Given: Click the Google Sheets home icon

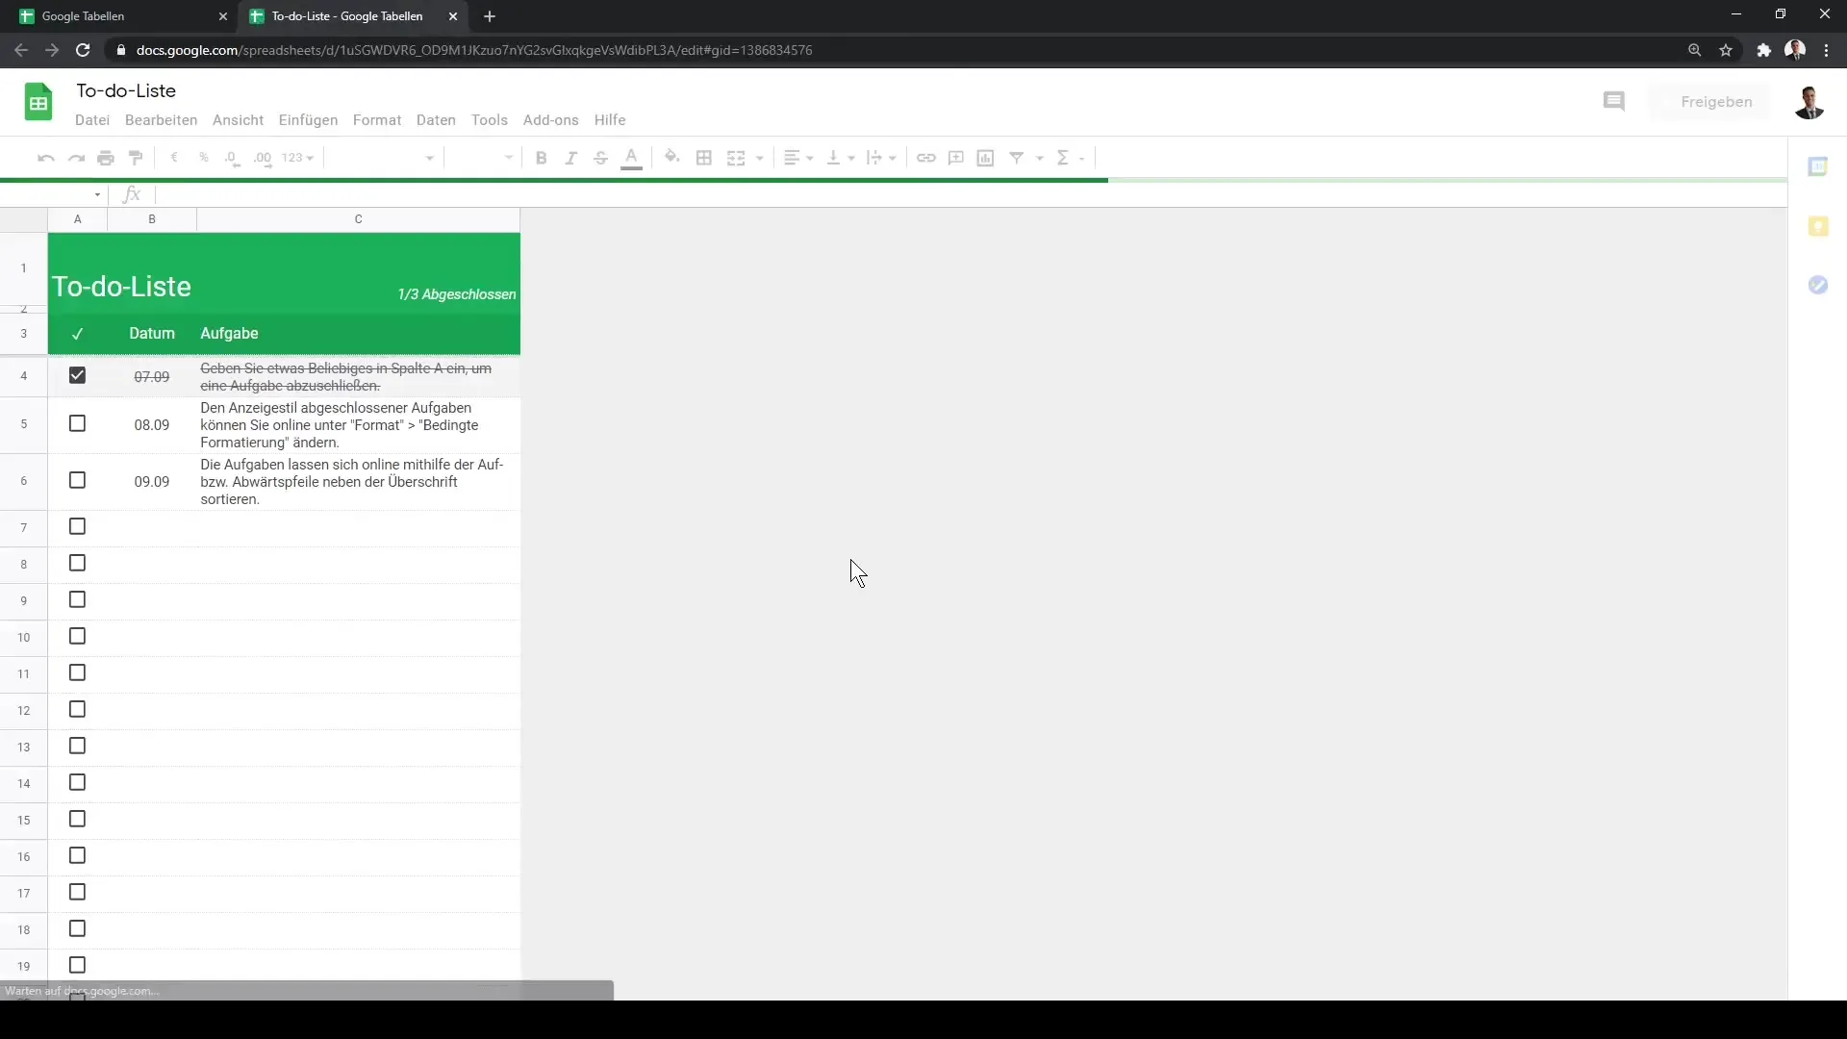Looking at the screenshot, I should [x=38, y=101].
